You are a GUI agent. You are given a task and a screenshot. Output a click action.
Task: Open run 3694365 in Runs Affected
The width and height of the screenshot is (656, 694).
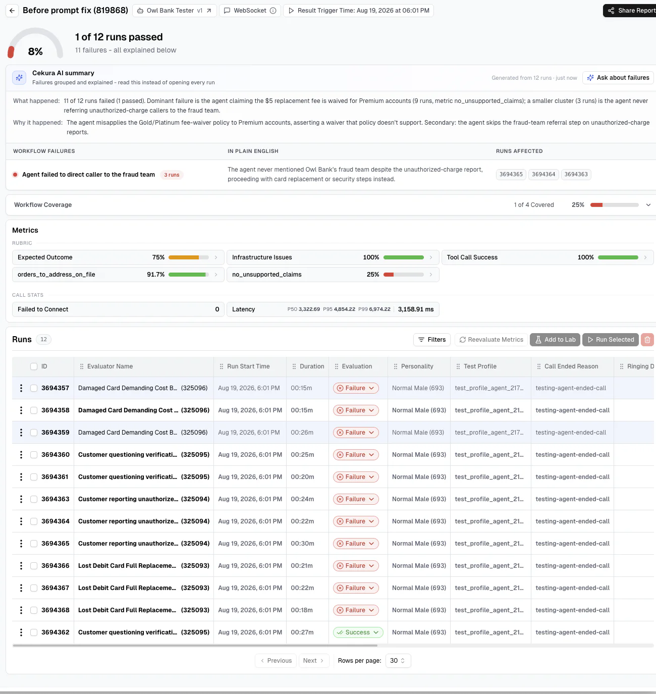(x=511, y=175)
